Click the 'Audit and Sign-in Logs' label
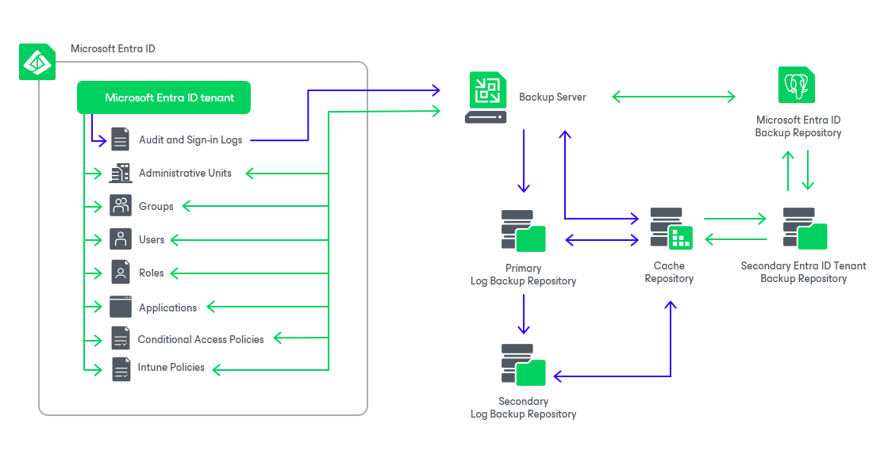884x458 pixels. click(x=190, y=140)
